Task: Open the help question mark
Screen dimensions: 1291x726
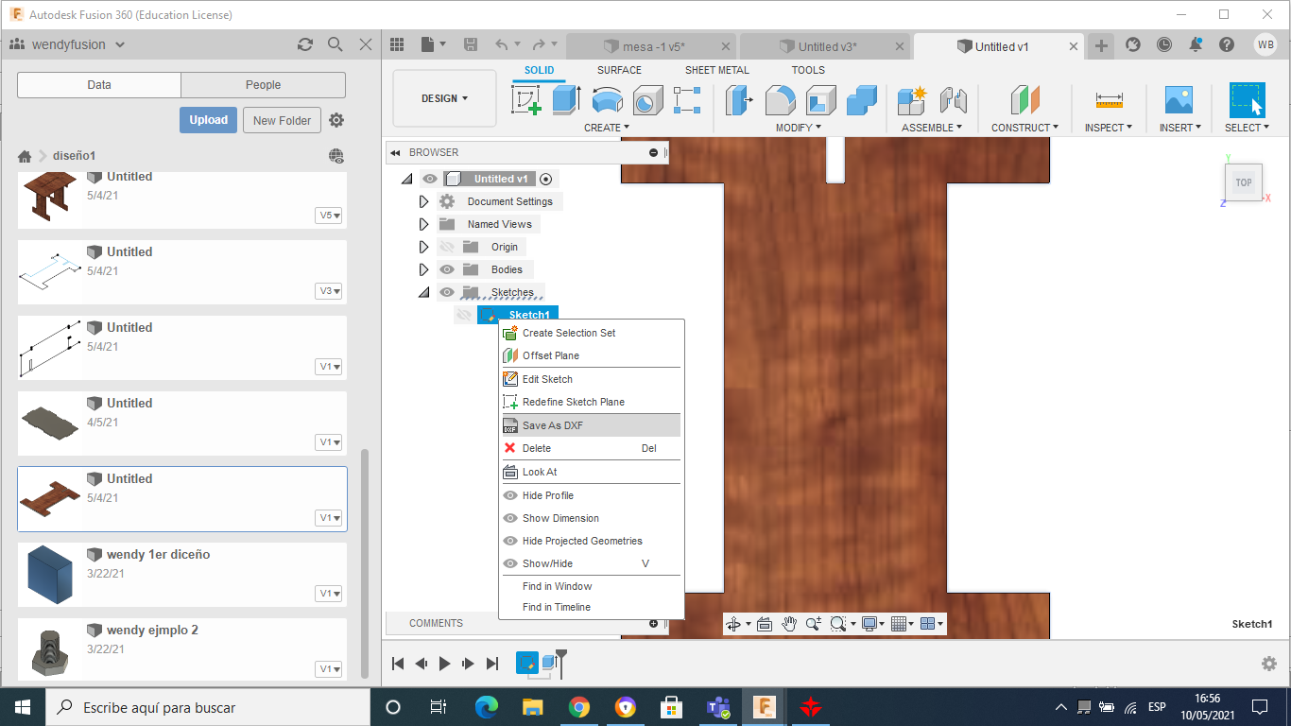Action: 1227,44
